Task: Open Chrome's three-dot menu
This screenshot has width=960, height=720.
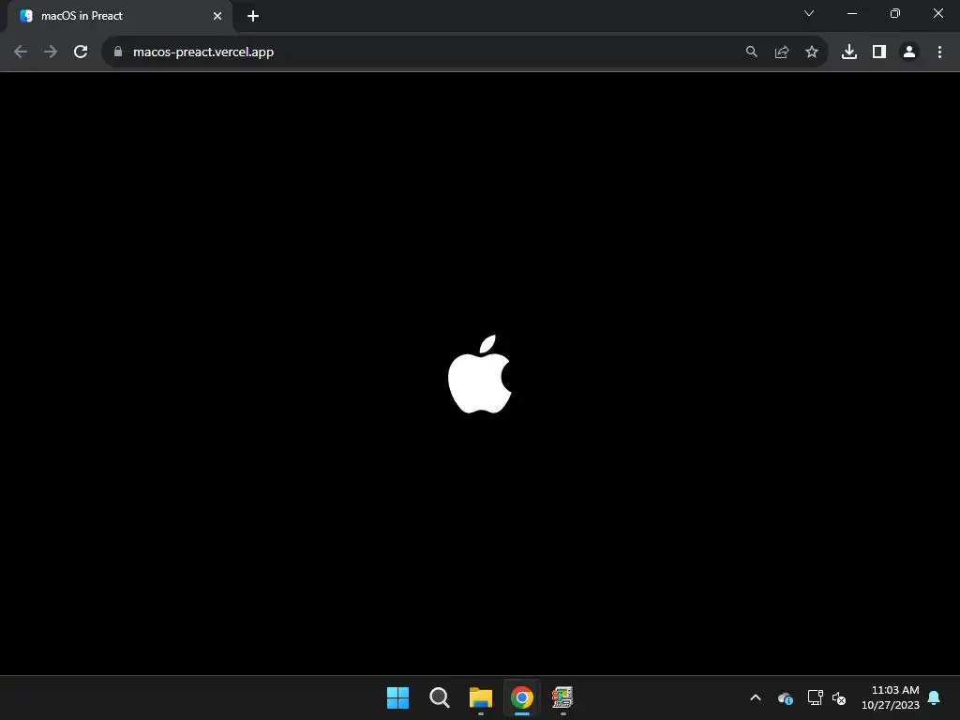Action: 939,52
